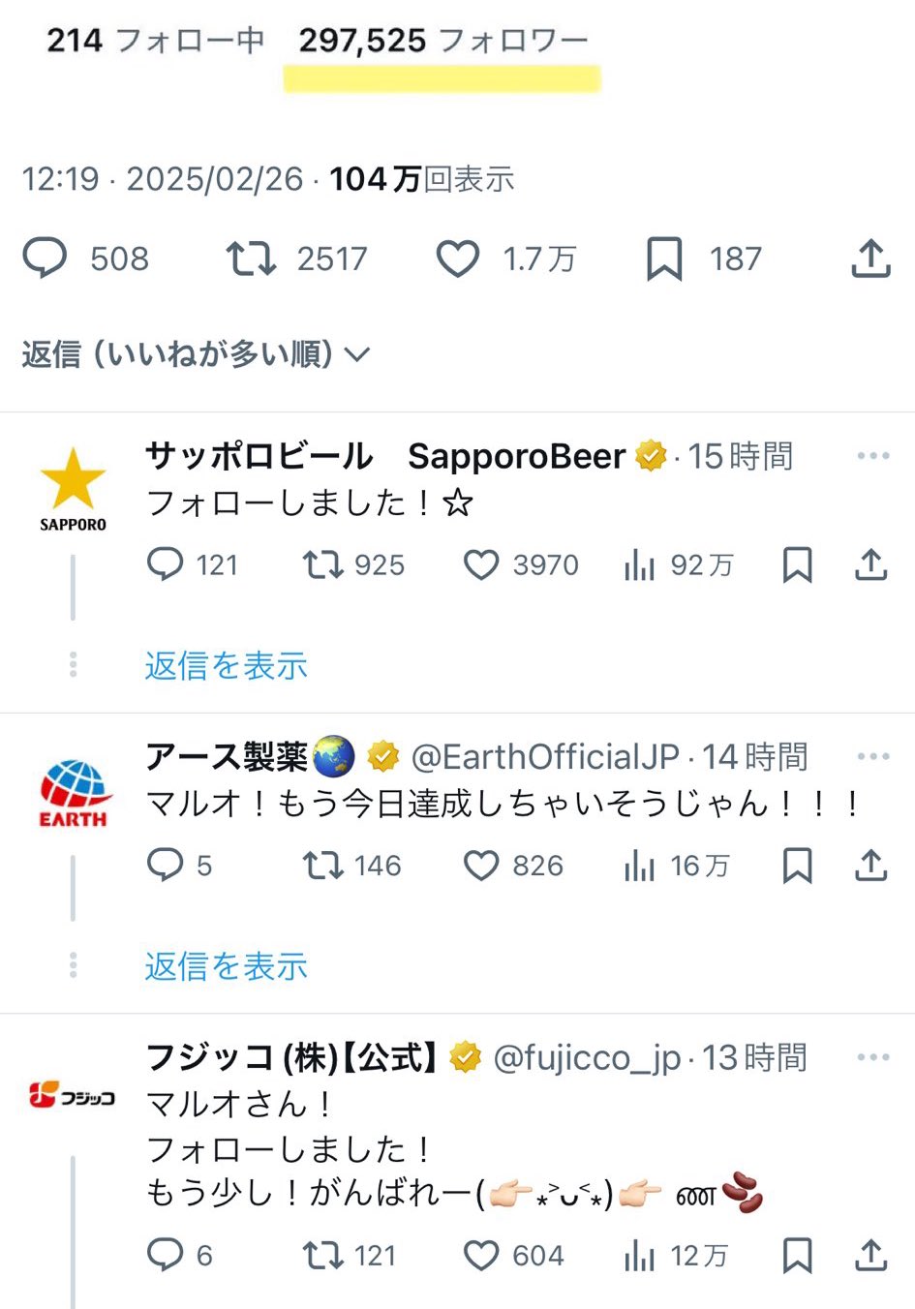View analytics of アース製薬 reply
Viewport: 915px width, 1309px height.
coord(639,866)
